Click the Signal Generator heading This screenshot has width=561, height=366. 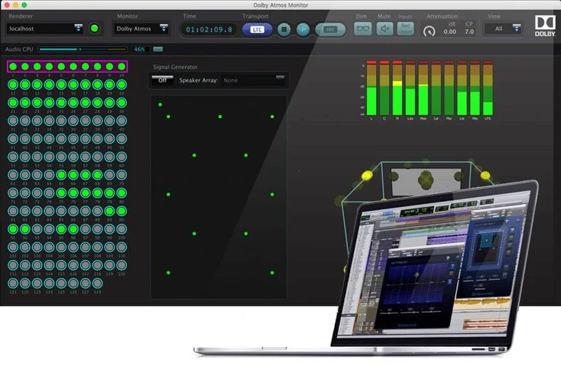[176, 67]
